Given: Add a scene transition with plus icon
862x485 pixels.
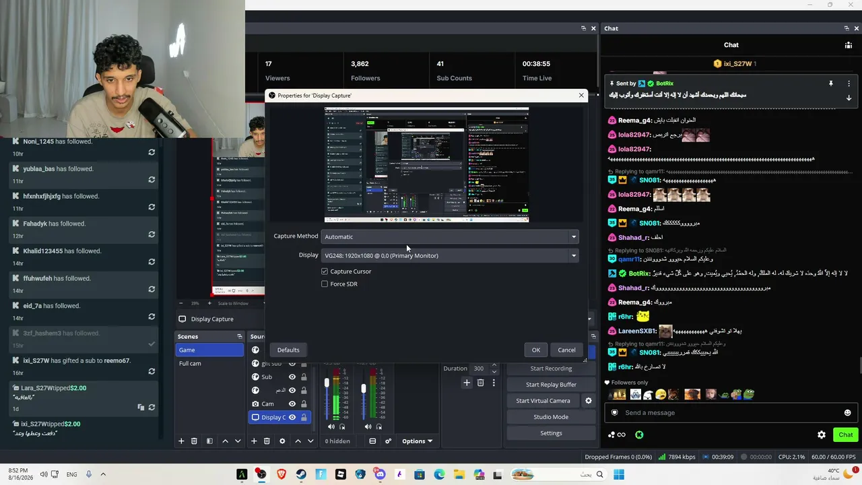Looking at the screenshot, I should (x=467, y=383).
